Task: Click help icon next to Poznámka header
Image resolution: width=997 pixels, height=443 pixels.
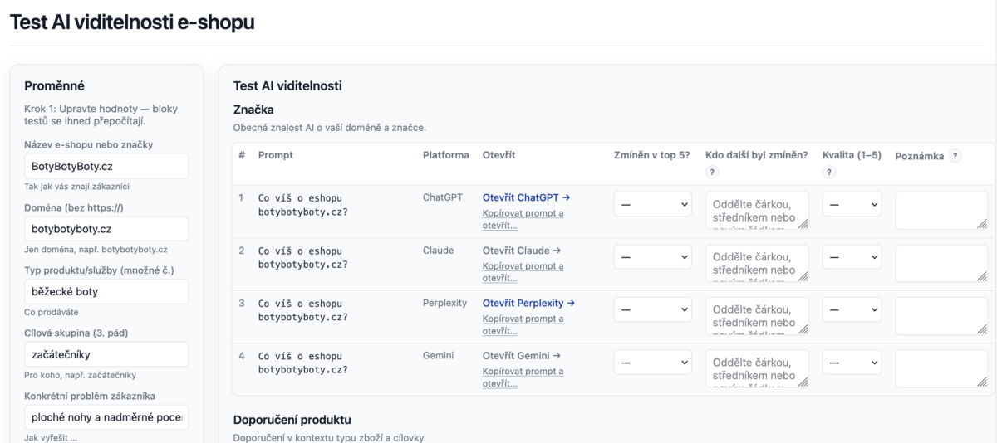Action: click(x=955, y=156)
